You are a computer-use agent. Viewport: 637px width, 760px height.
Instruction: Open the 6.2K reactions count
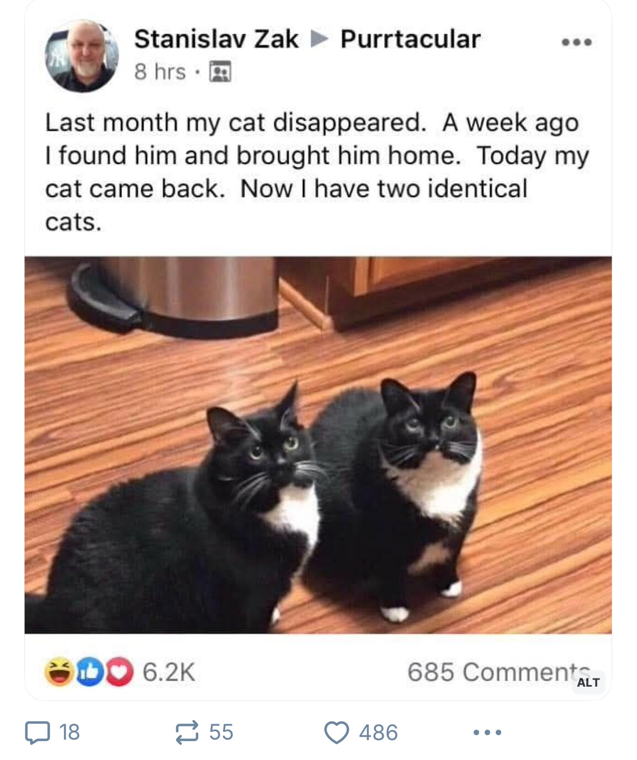pos(169,672)
